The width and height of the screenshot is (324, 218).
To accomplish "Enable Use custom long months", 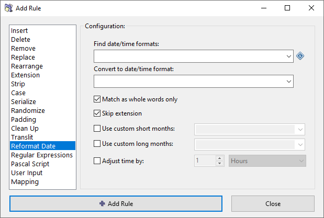I will pos(97,144).
